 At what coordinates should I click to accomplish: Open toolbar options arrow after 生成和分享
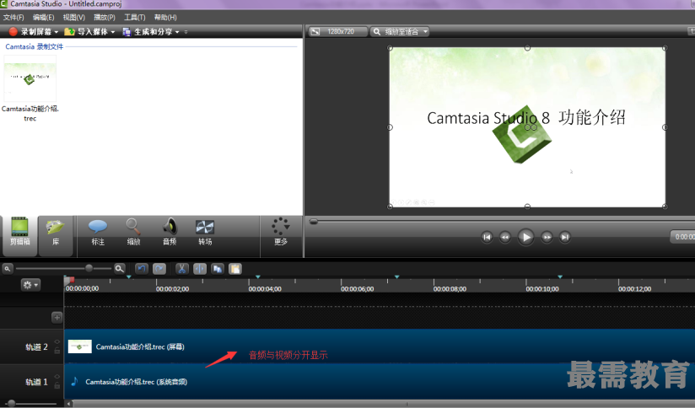(186, 32)
